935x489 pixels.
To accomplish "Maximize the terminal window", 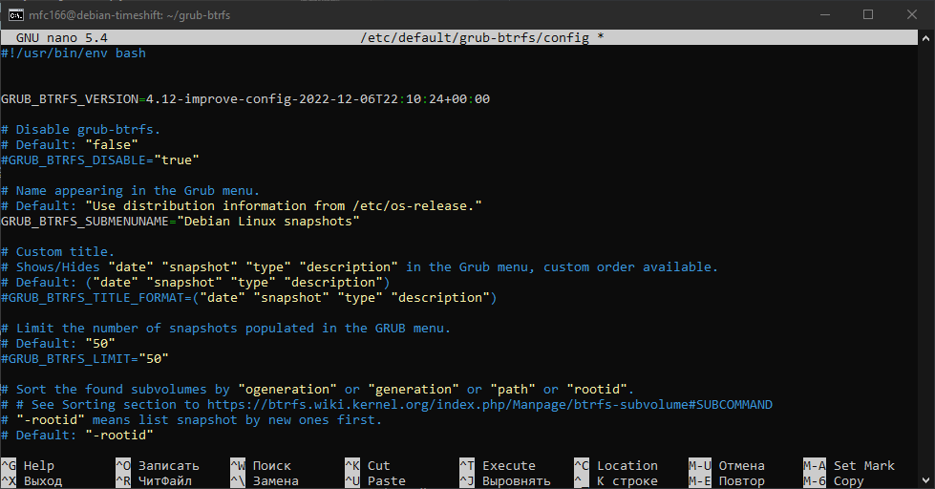I will [868, 14].
